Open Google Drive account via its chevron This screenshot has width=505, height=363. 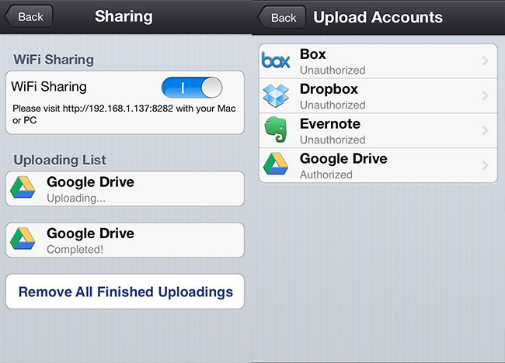tap(486, 165)
